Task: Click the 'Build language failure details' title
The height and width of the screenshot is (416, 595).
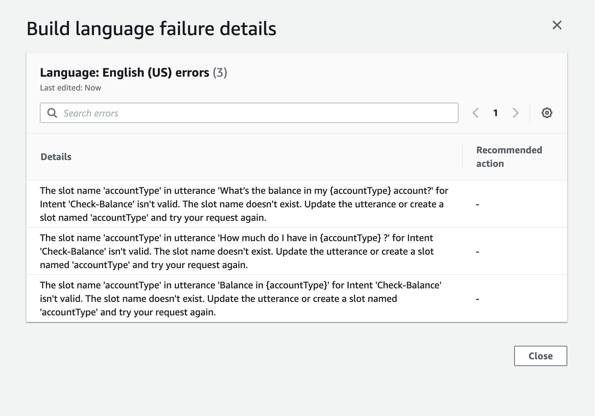Action: coord(151,29)
